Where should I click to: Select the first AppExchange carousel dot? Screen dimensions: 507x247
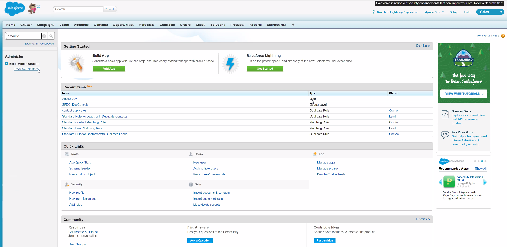(x=475, y=161)
